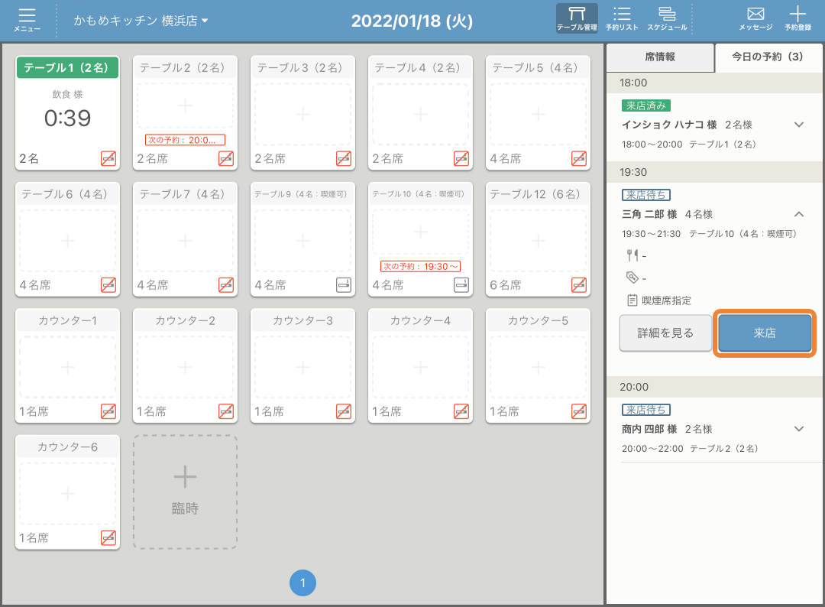Add guest to テーブル6 plus area

pyautogui.click(x=67, y=241)
